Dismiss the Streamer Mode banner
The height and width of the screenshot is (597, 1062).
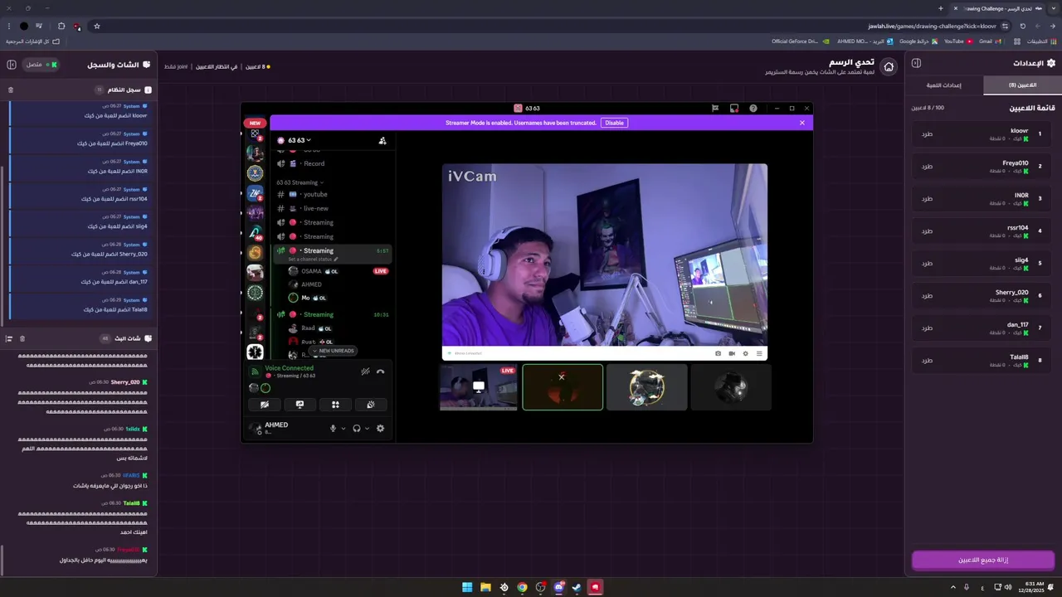(802, 123)
